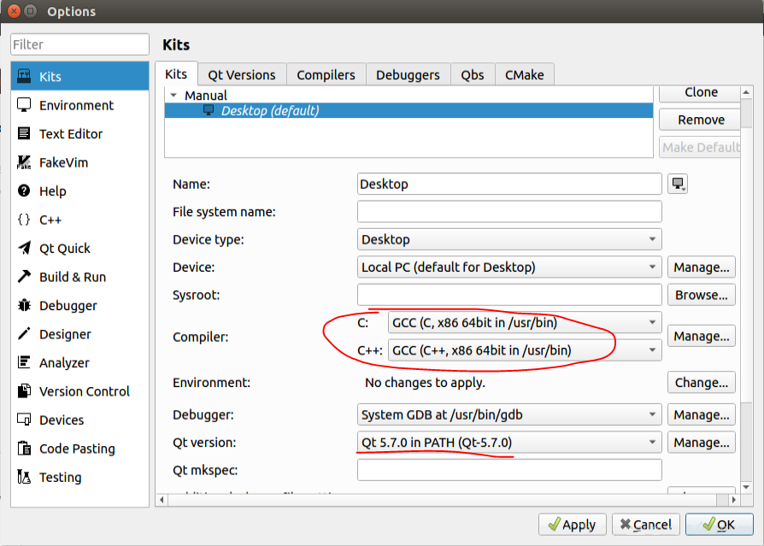Open the Version Control category icon
Image resolution: width=764 pixels, height=546 pixels.
pyautogui.click(x=24, y=391)
